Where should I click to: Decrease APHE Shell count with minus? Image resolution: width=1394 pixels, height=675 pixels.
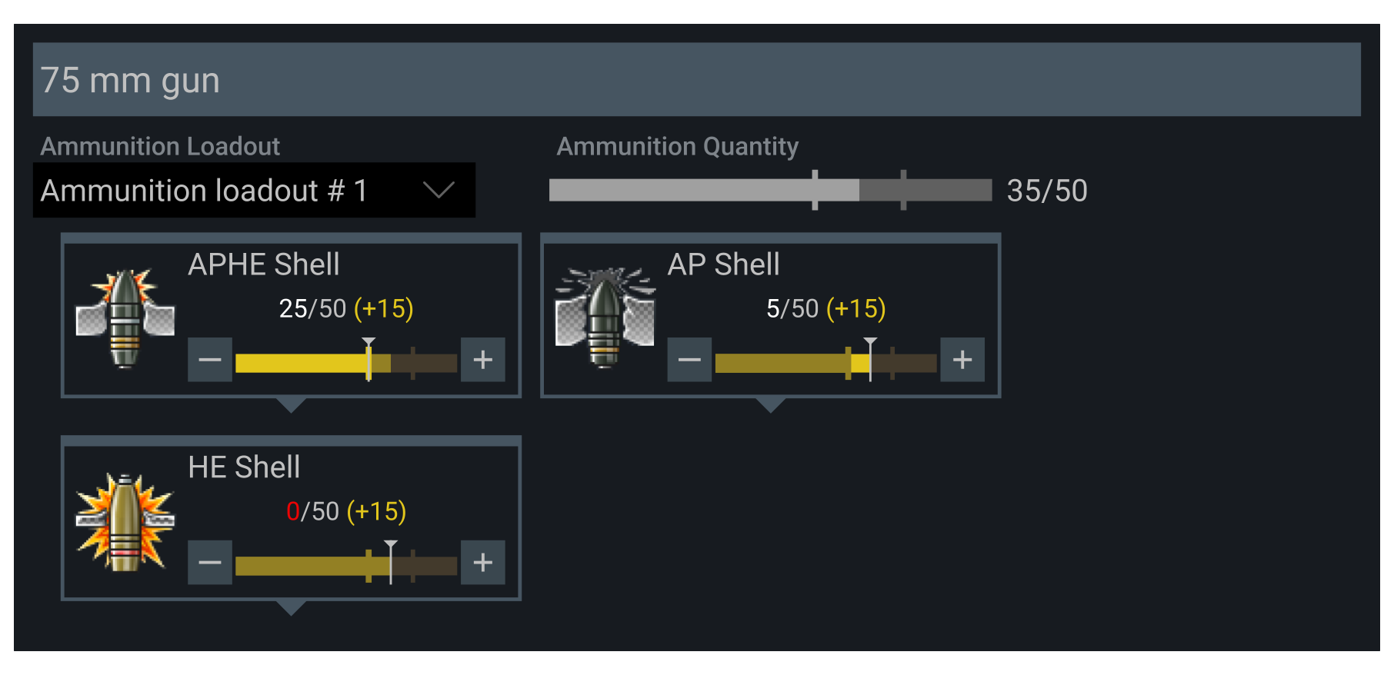(210, 359)
